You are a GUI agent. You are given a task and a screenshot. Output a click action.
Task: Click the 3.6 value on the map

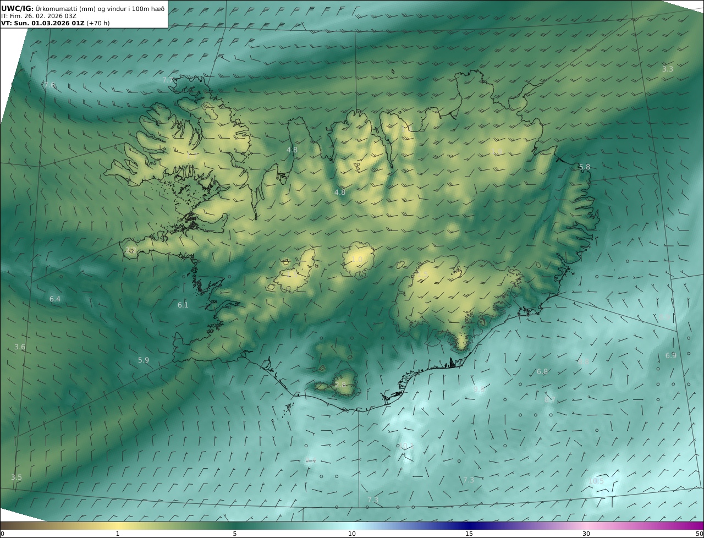click(20, 347)
